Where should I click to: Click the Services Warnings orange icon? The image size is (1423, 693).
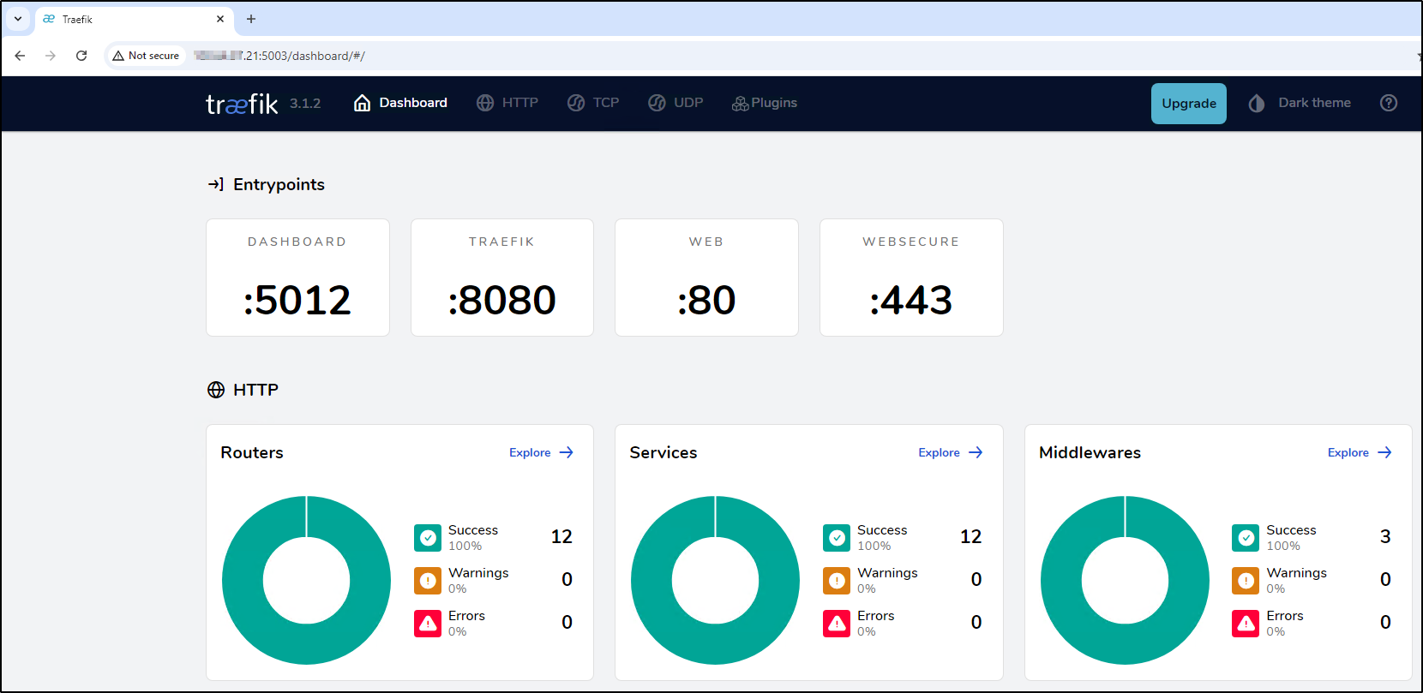[x=837, y=581]
